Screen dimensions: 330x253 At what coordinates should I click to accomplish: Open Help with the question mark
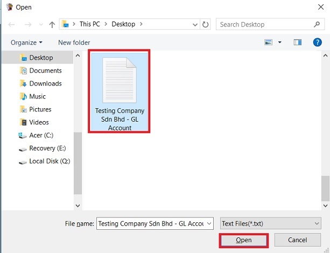click(317, 42)
